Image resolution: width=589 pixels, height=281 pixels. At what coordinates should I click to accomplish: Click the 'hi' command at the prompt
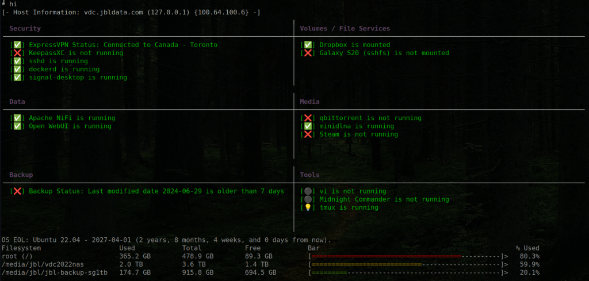(x=13, y=4)
